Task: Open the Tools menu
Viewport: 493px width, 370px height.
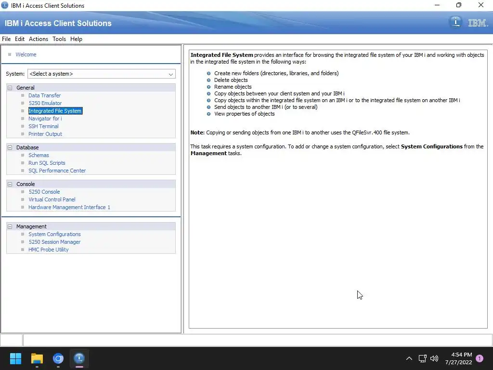Action: coord(59,39)
